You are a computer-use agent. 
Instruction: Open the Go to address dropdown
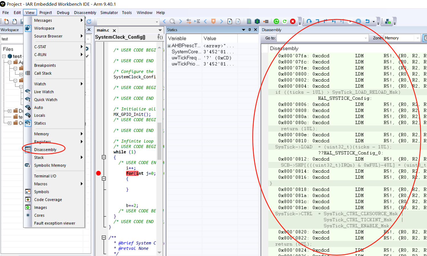pos(366,38)
